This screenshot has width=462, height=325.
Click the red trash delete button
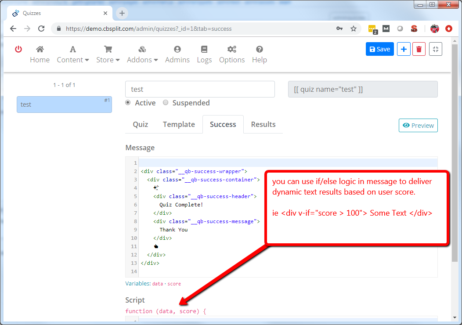419,49
